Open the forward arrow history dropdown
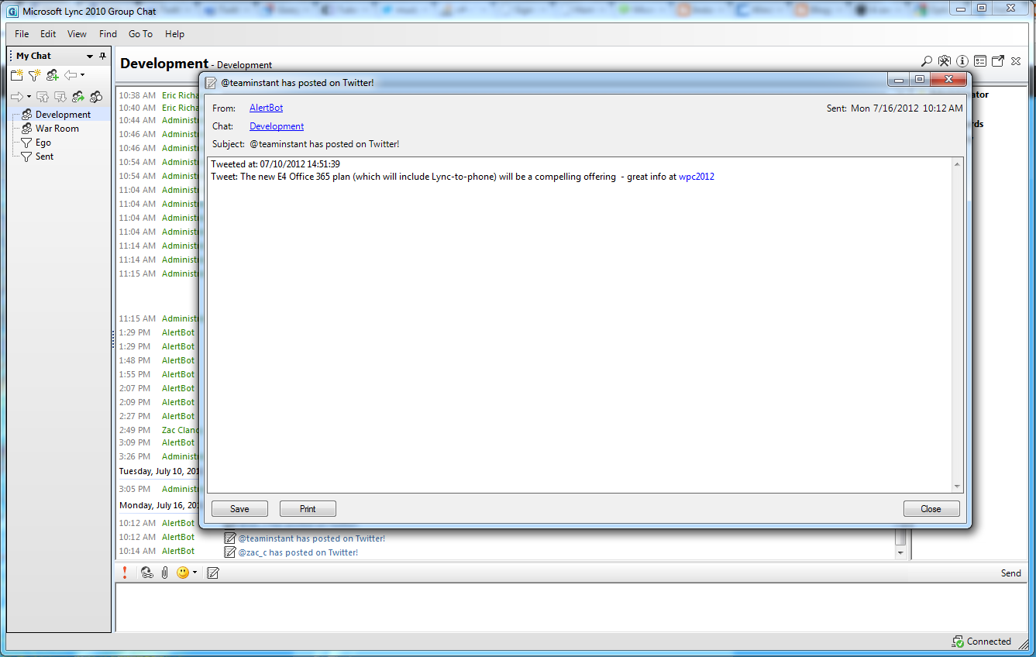The height and width of the screenshot is (657, 1036). (x=29, y=97)
